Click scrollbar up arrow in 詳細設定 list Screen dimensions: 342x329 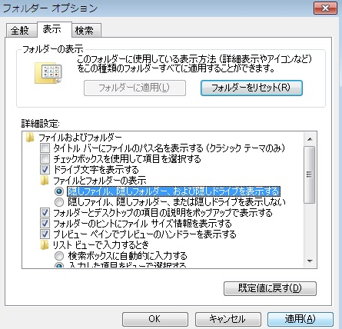(x=310, y=139)
